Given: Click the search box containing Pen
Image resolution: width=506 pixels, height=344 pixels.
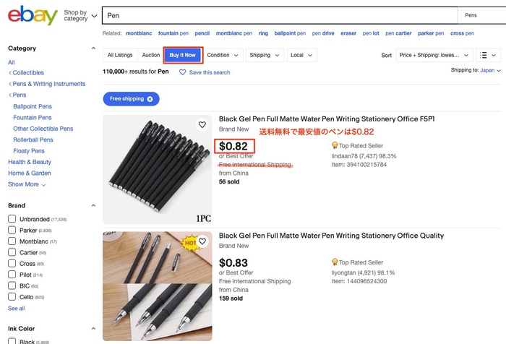Looking at the screenshot, I should point(278,14).
